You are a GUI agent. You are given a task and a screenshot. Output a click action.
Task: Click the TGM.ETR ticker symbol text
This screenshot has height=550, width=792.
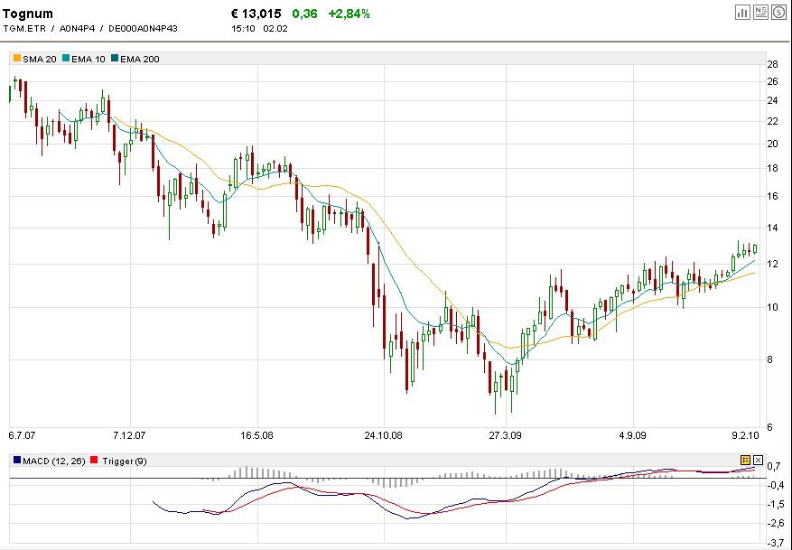point(25,28)
